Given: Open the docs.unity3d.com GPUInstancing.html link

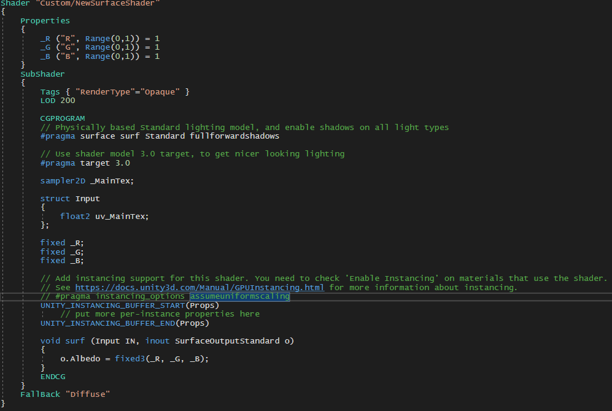Looking at the screenshot, I should 199,287.
